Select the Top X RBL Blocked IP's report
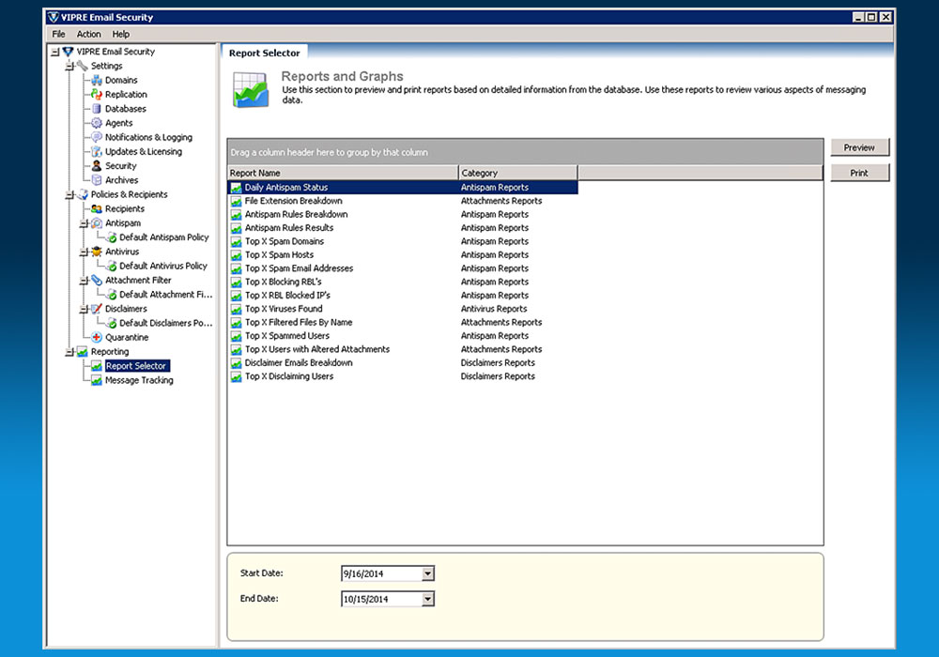This screenshot has width=939, height=657. pyautogui.click(x=403, y=296)
